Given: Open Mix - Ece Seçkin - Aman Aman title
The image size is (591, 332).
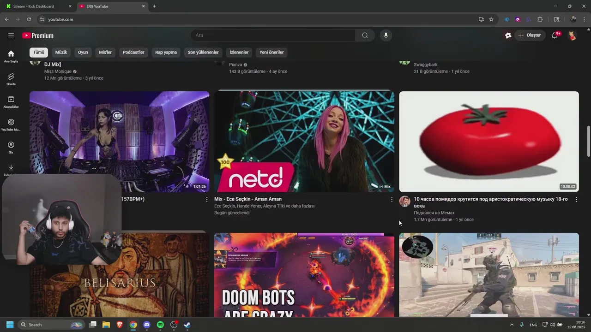Looking at the screenshot, I should coord(248,199).
